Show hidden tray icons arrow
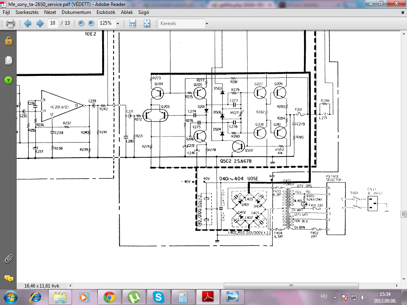This screenshot has width=407, height=305. (x=335, y=297)
